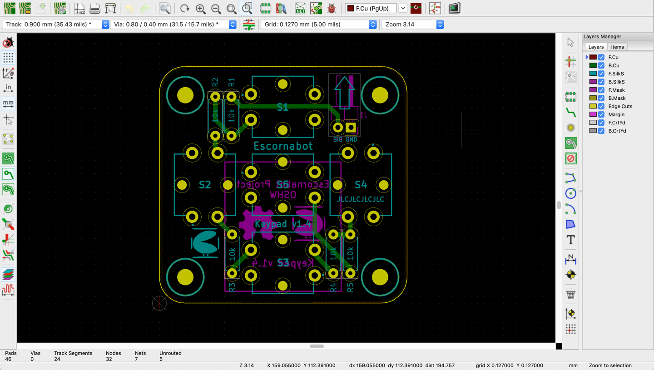654x370 pixels.
Task: Toggle F.SilkS layer visibility
Action: (x=601, y=74)
